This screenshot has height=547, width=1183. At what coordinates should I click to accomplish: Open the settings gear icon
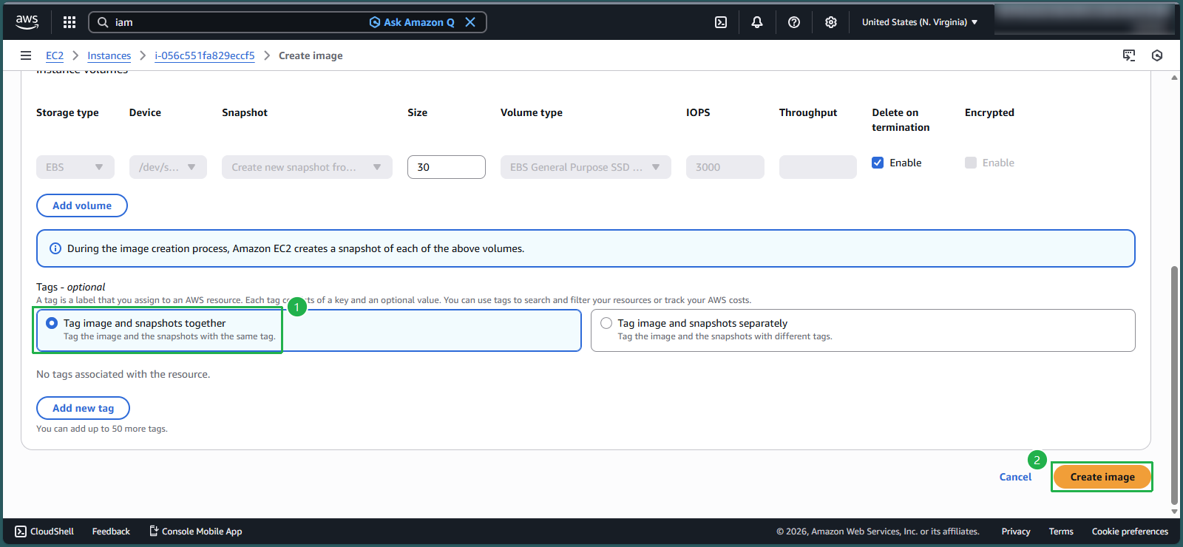point(831,22)
